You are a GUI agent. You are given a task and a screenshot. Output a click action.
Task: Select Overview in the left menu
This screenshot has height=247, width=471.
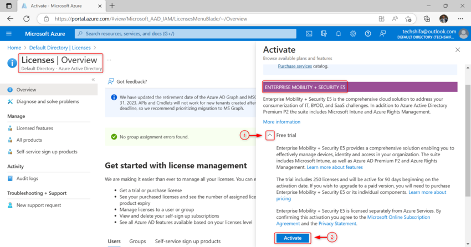click(49, 89)
